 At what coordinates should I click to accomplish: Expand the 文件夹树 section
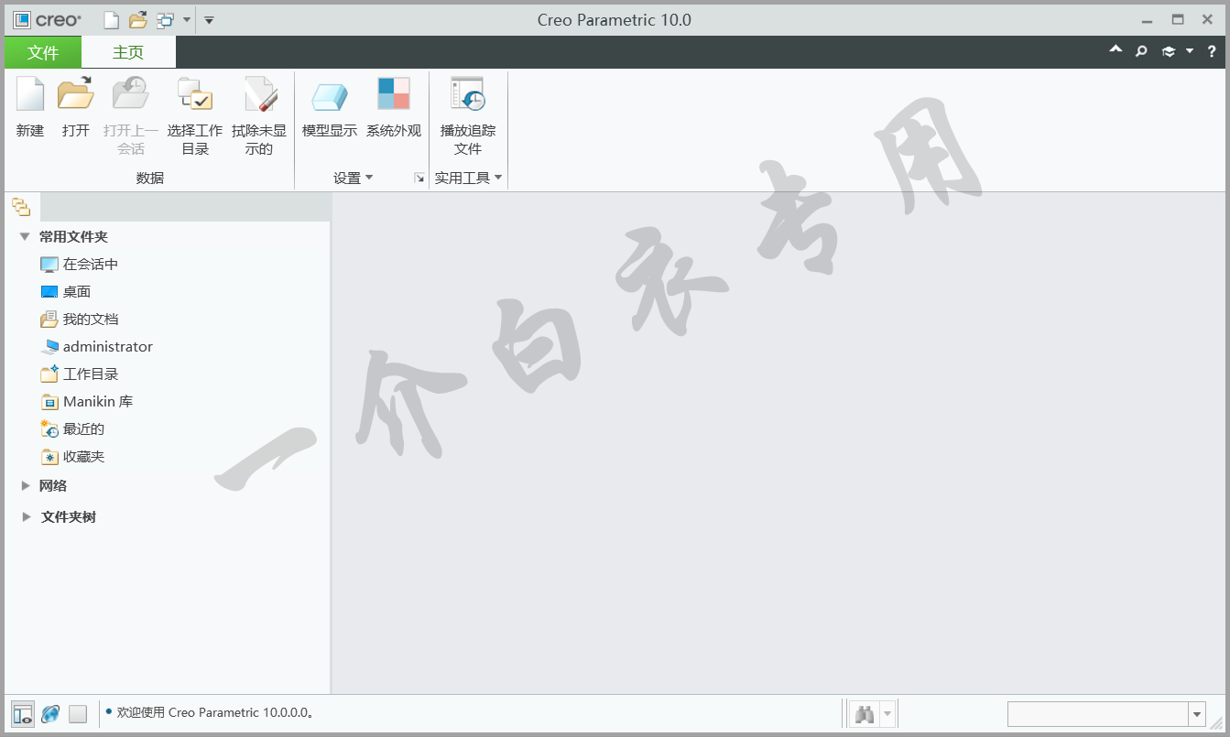pyautogui.click(x=26, y=517)
